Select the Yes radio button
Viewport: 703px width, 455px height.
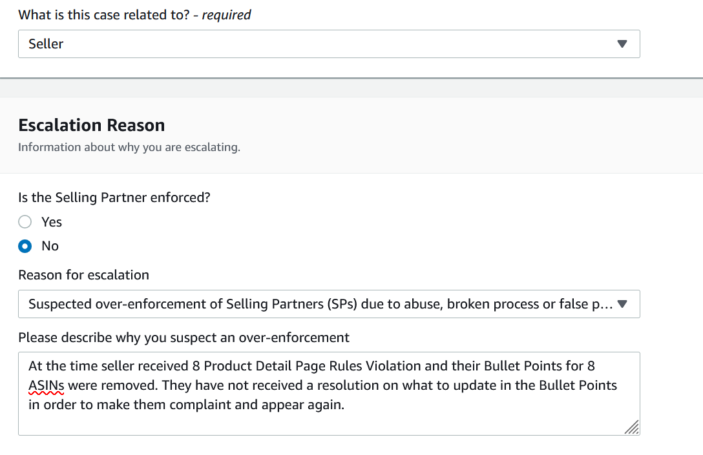pos(25,221)
